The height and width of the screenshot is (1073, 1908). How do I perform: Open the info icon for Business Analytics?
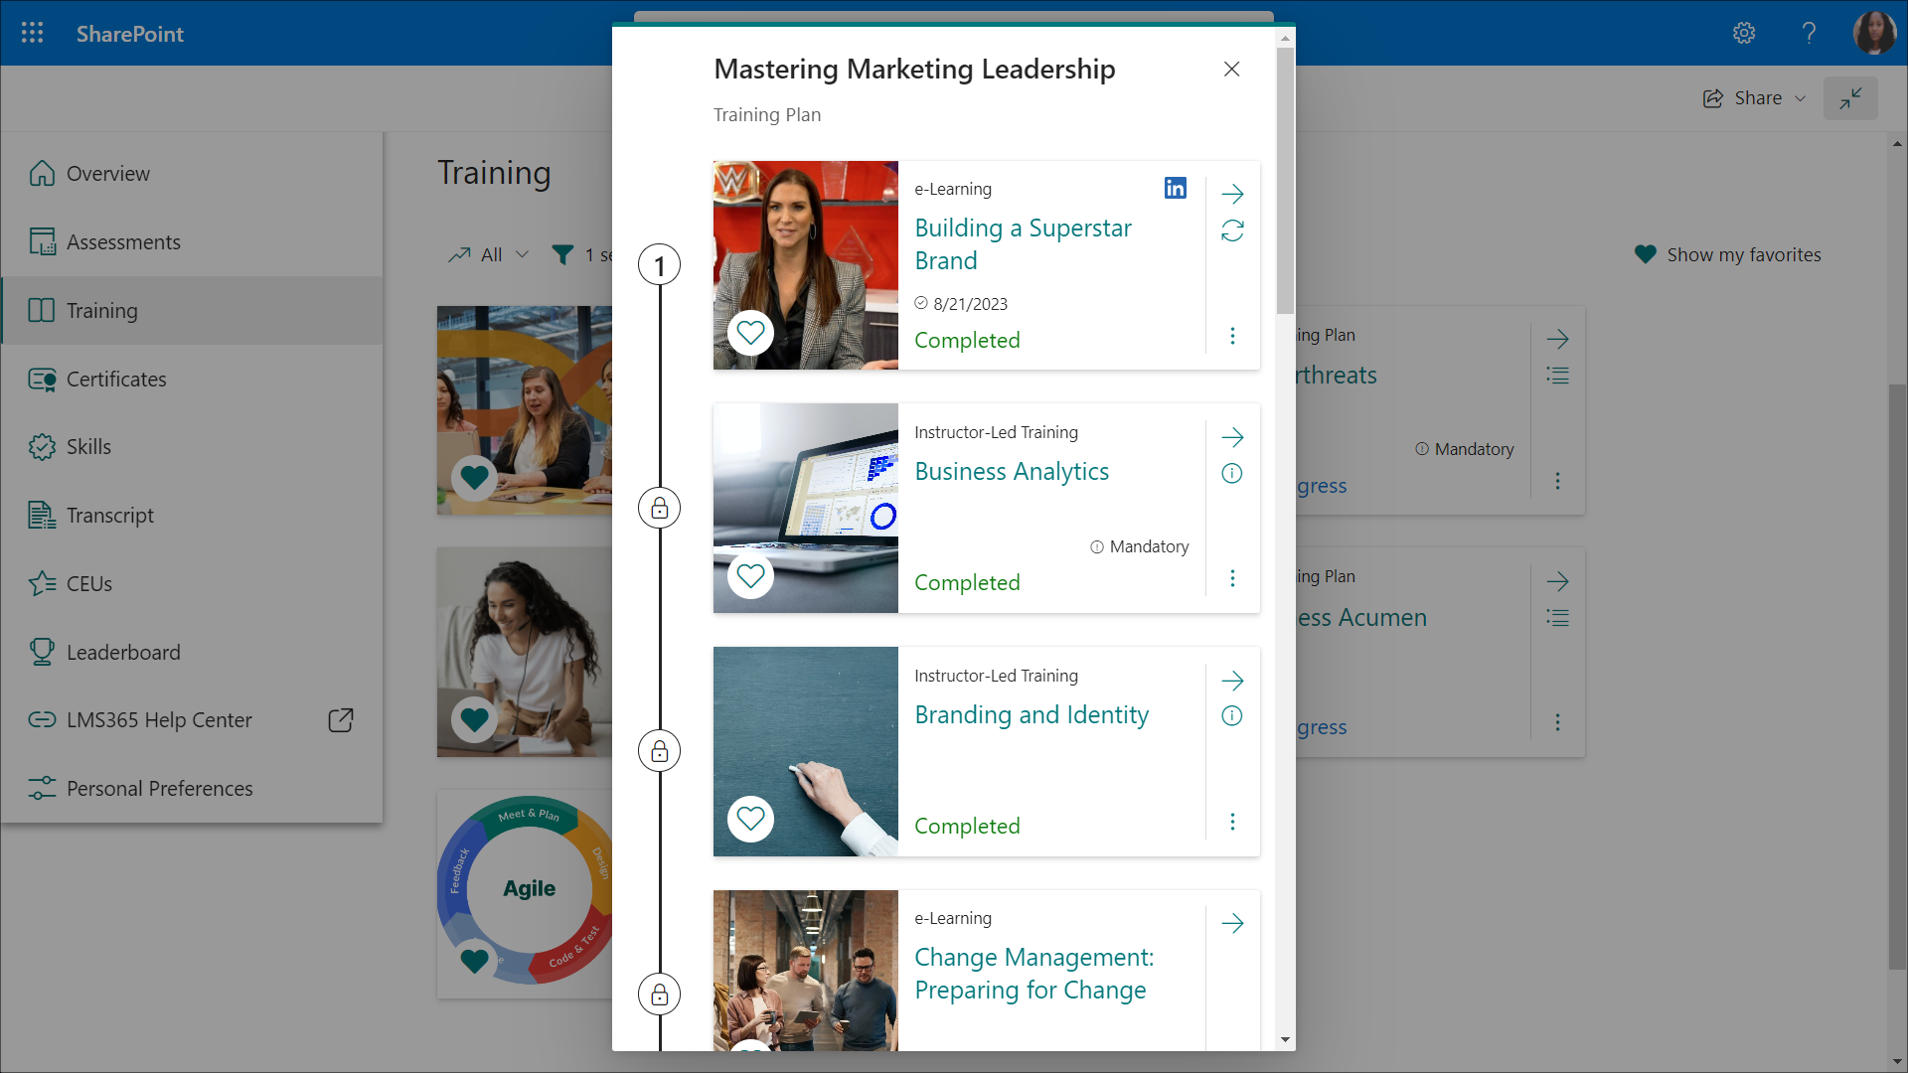pyautogui.click(x=1231, y=473)
